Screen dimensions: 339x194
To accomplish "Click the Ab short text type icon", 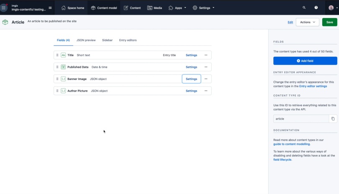I will click(63, 55).
